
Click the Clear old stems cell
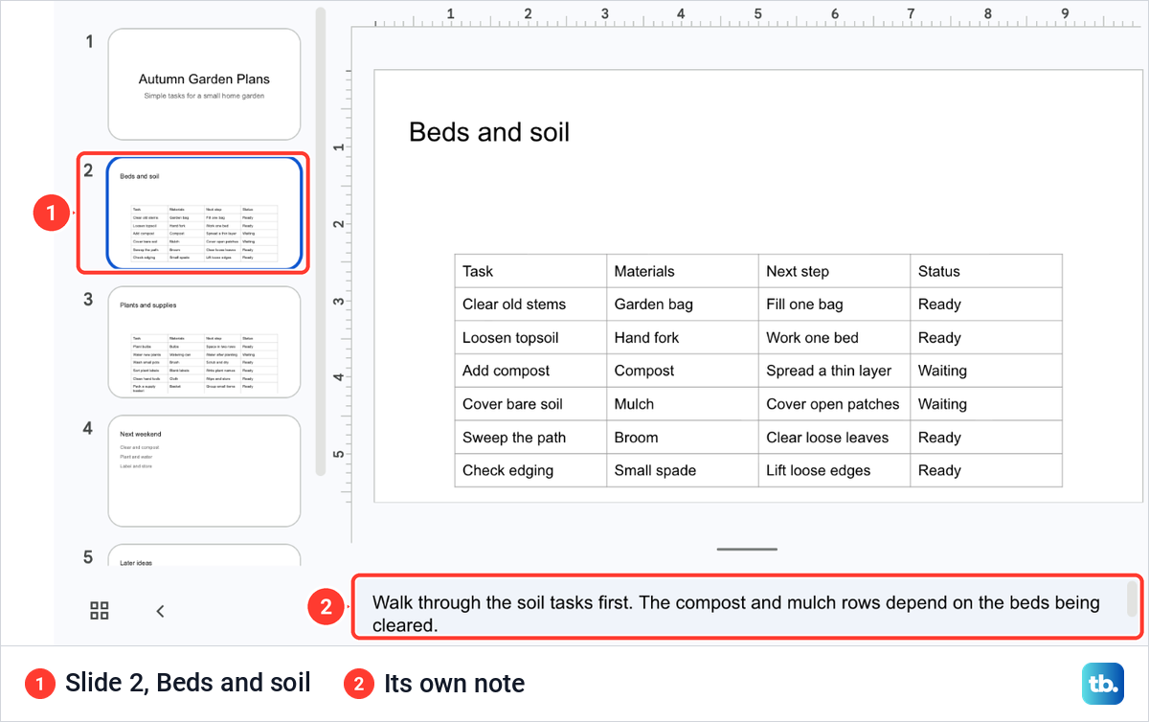pos(530,305)
